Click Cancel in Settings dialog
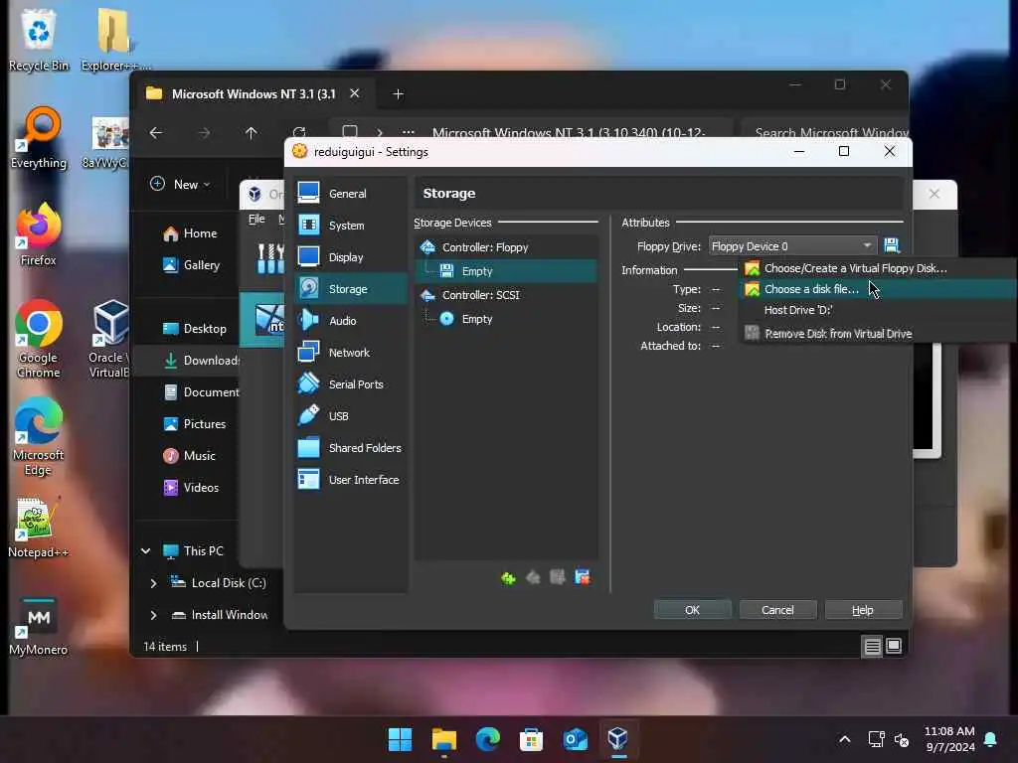Viewport: 1018px width, 763px height. pos(777,610)
